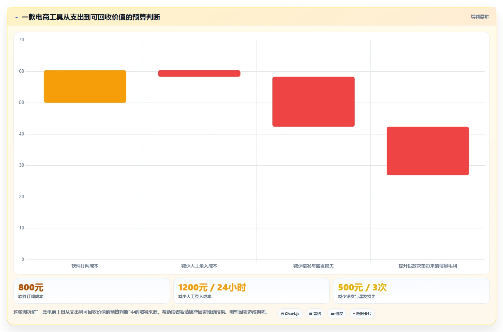Click the y-axis value 60
This screenshot has width=503, height=332.
tap(21, 71)
